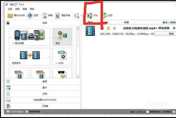Viewport: 176px width, 118px height.
Task: Click the 清空列表 clear list button
Action: (x=63, y=16)
